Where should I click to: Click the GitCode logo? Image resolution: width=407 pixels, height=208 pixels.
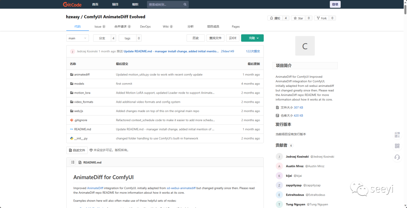(x=72, y=5)
